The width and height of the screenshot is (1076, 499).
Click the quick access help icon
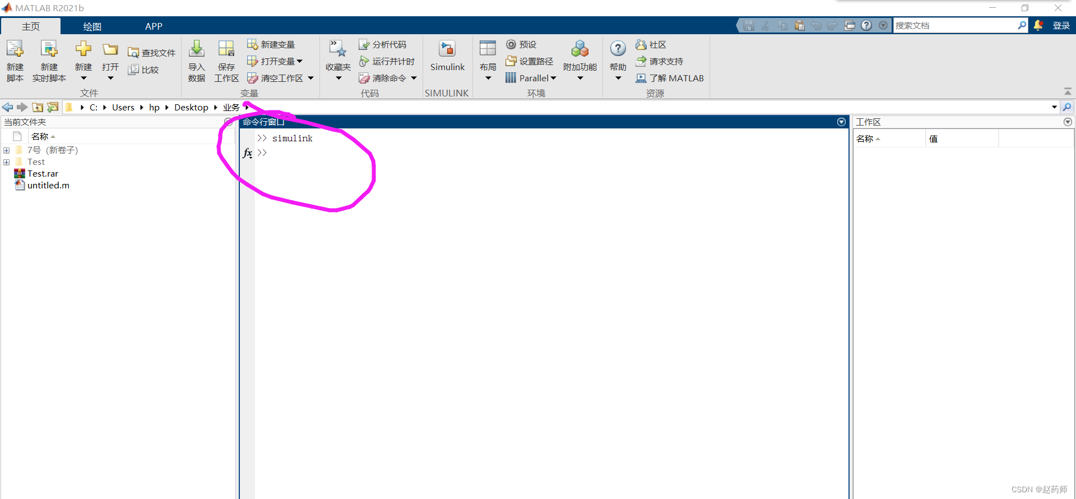click(866, 26)
